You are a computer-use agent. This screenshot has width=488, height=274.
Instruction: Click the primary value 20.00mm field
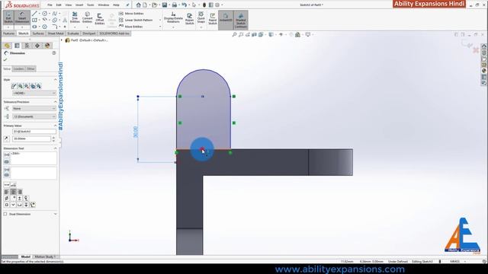coord(31,139)
